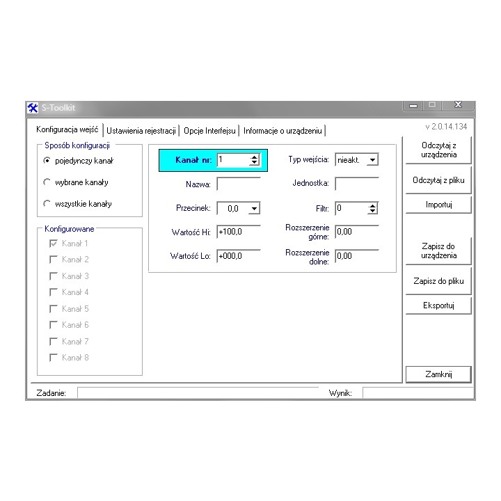Viewport: 501px width, 501px height.
Task: Click the Eksportuj button
Action: coord(438,305)
